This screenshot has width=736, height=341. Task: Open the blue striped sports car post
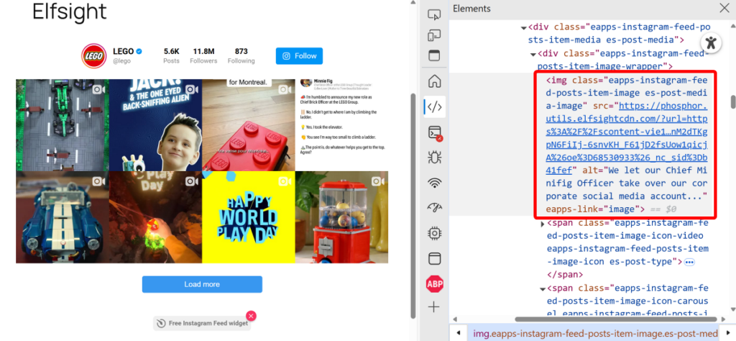tap(63, 217)
